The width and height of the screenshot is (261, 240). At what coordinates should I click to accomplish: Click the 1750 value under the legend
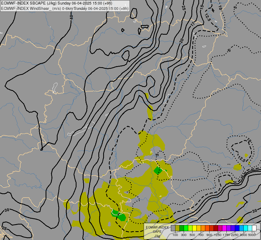coord(226,235)
